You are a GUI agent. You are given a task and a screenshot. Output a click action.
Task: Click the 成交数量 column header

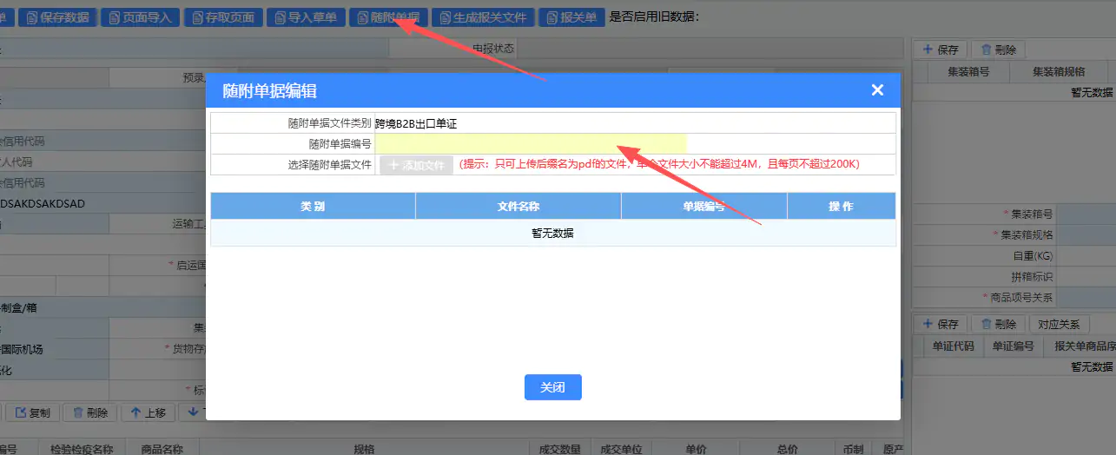point(559,449)
